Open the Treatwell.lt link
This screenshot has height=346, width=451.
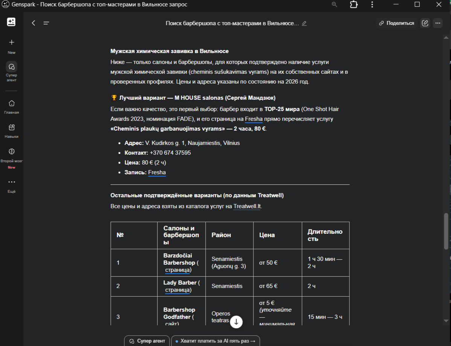pyautogui.click(x=247, y=206)
